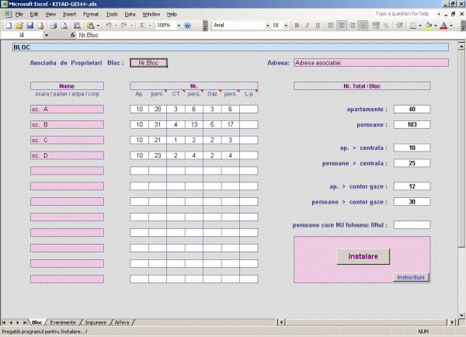The image size is (466, 337).
Task: Jump to the last sheet tab with the navigation arrow
Action: pos(25,322)
